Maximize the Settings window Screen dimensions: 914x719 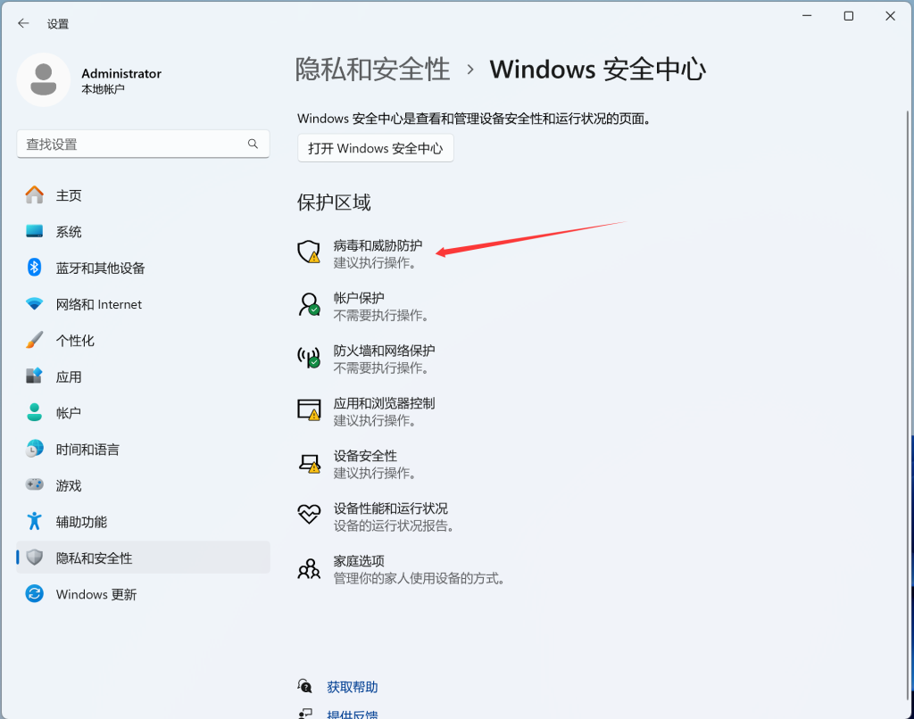point(849,16)
